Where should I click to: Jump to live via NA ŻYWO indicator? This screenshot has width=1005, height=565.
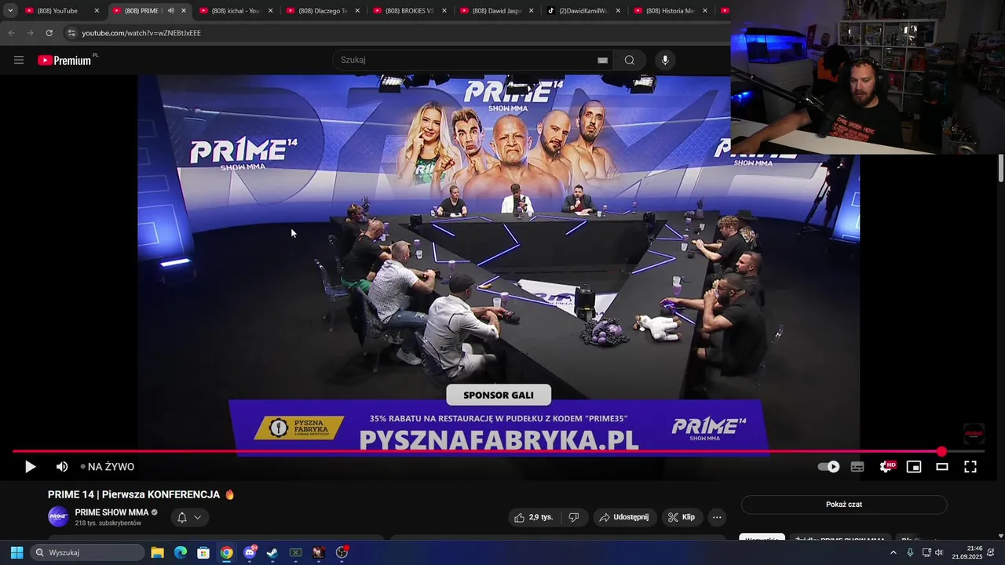pos(108,467)
